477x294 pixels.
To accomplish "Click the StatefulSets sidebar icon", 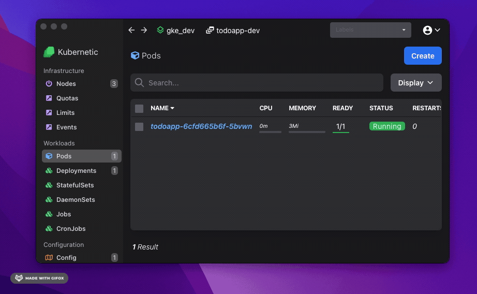I will [49, 185].
